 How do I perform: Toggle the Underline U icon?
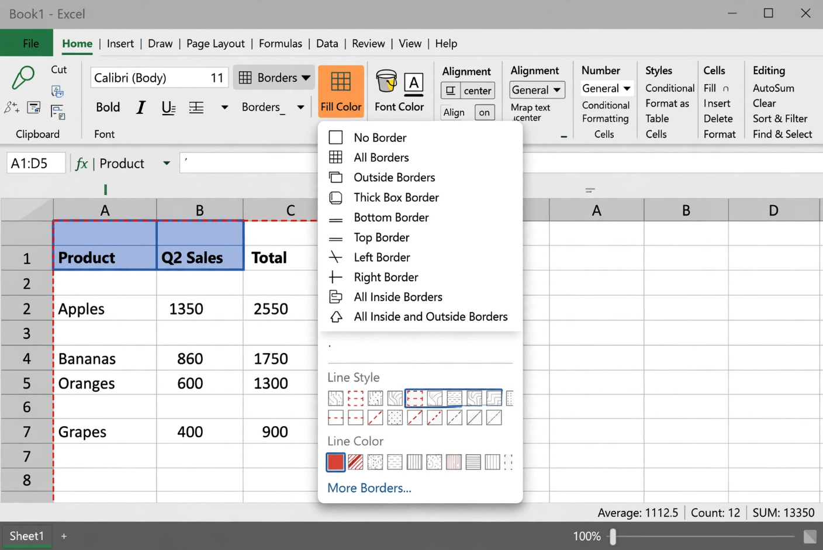point(168,108)
